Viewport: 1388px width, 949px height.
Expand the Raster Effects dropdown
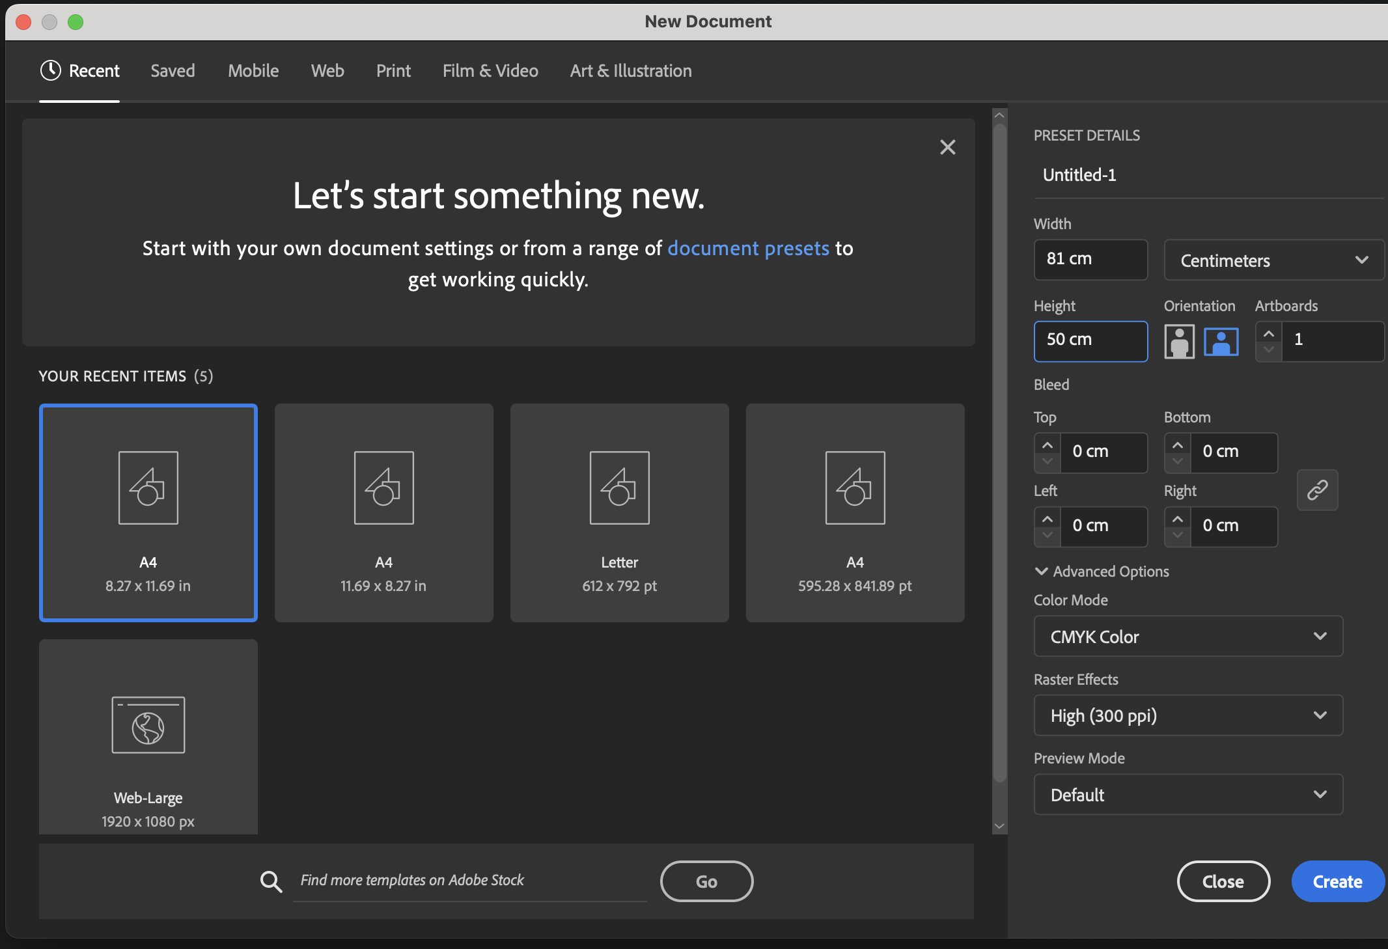1188,716
